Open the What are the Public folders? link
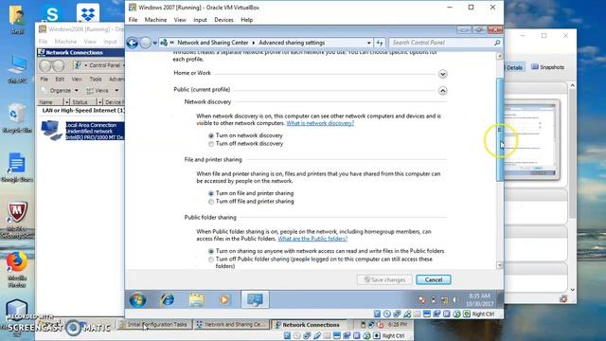Screen dimensions: 606x341 pos(312,239)
